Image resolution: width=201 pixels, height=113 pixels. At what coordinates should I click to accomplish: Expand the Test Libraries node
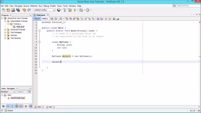coord(5,38)
